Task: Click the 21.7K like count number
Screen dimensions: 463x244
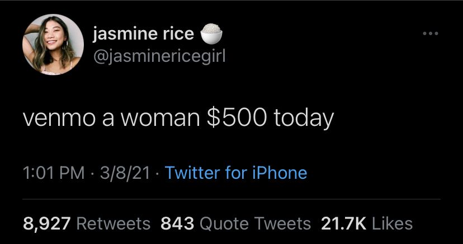Action: coord(343,224)
